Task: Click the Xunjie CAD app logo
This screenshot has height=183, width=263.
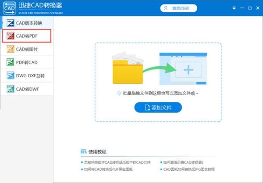Action: (x=9, y=8)
